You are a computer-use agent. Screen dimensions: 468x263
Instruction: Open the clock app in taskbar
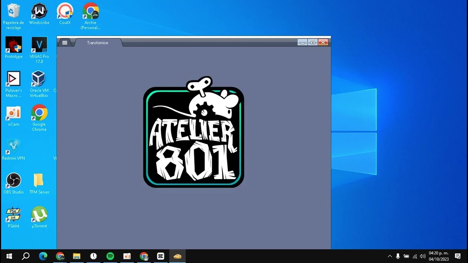tap(94, 256)
